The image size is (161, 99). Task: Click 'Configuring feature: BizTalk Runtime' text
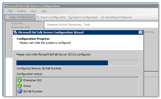click(39, 68)
